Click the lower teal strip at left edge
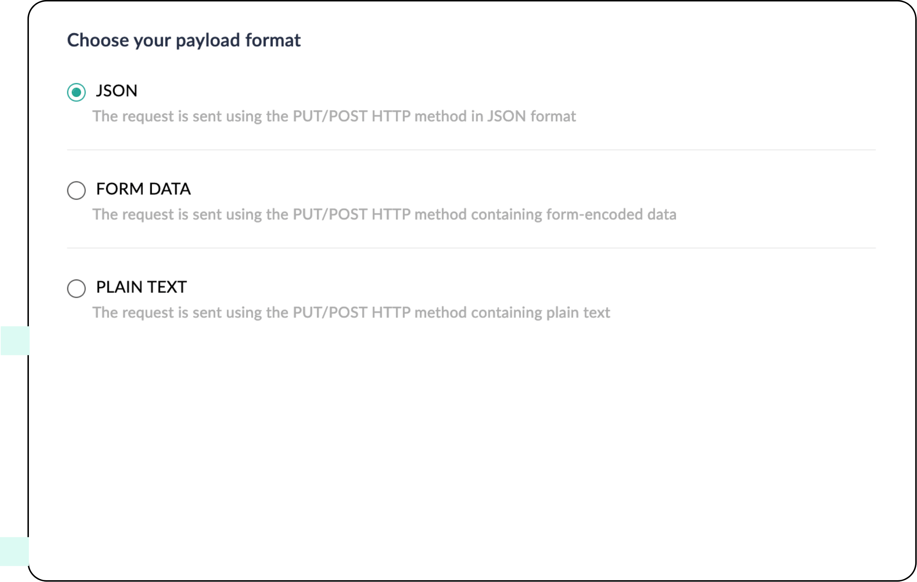Image resolution: width=917 pixels, height=582 pixels. coord(14,551)
